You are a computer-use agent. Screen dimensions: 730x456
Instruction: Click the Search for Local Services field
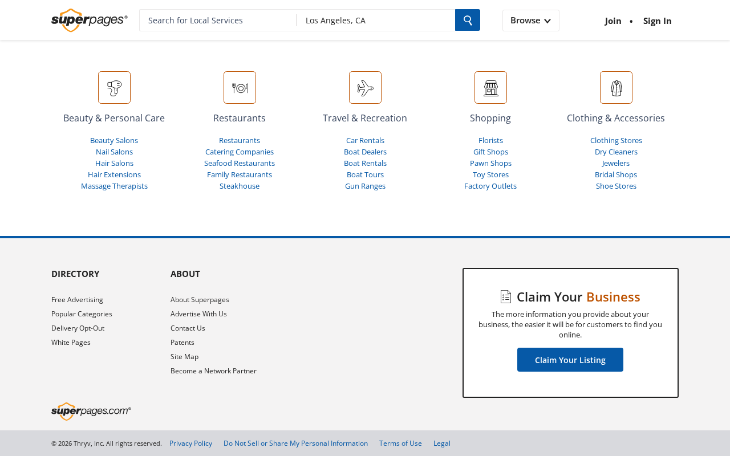click(218, 20)
